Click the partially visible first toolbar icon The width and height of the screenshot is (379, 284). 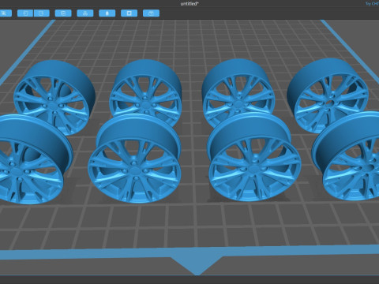[x=6, y=13]
